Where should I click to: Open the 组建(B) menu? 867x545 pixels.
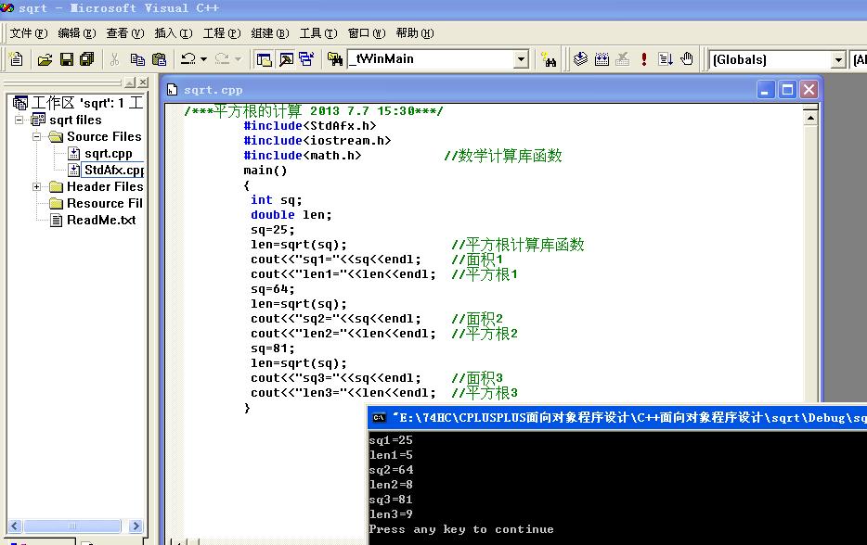pos(270,33)
